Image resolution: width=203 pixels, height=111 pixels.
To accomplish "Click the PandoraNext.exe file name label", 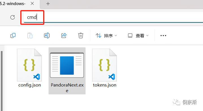I will point(67,88).
